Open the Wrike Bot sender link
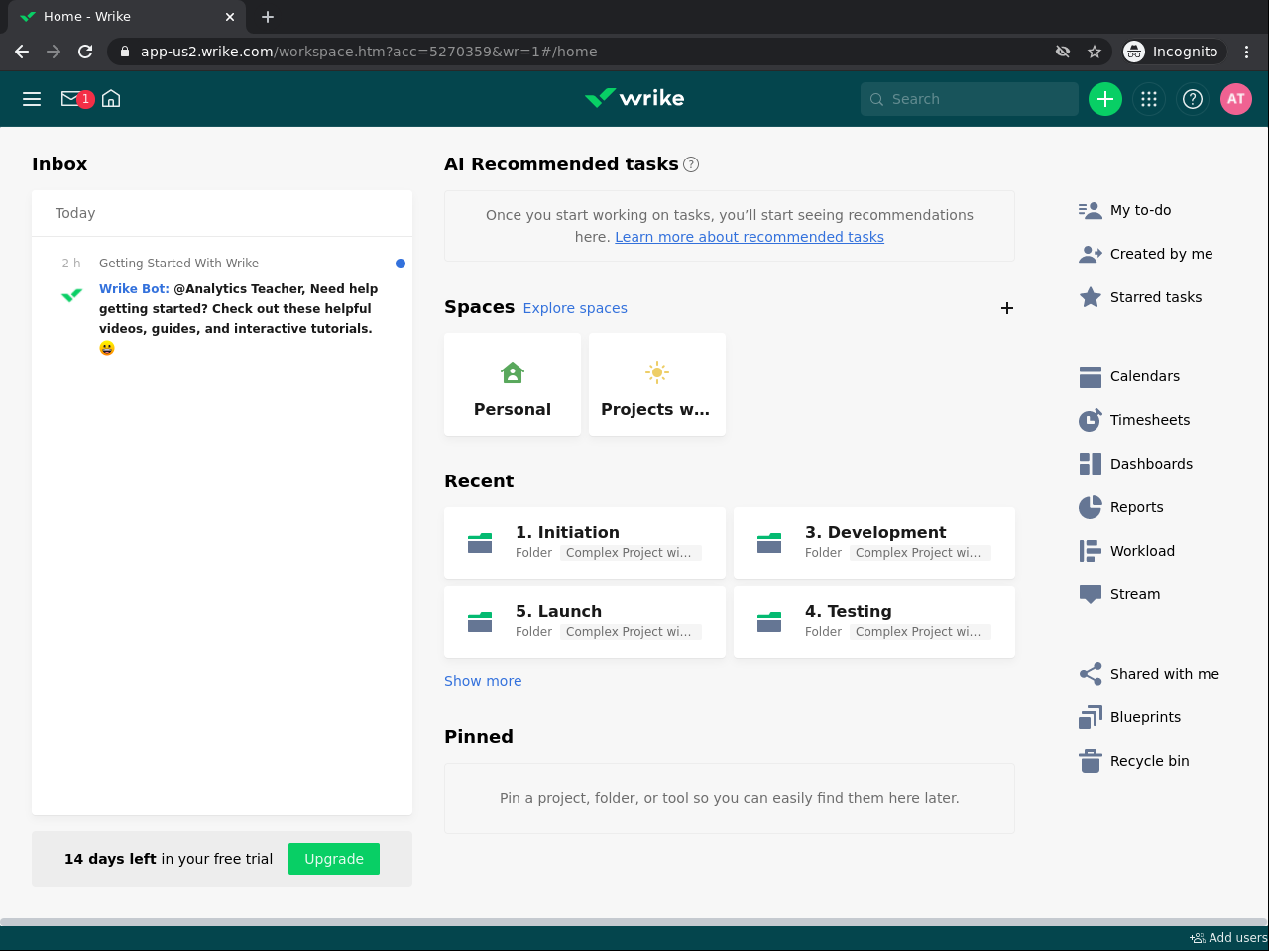 [134, 289]
